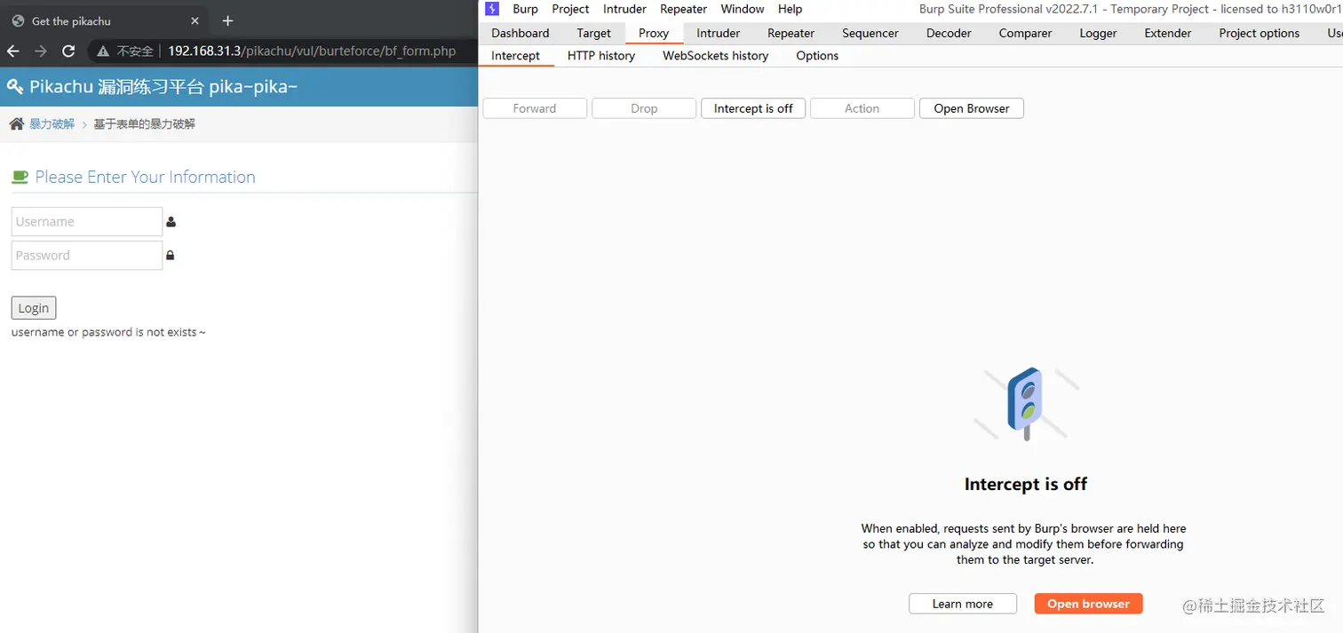Viewport: 1343px width, 633px height.
Task: Switch to the Repeater tab
Action: (x=791, y=33)
